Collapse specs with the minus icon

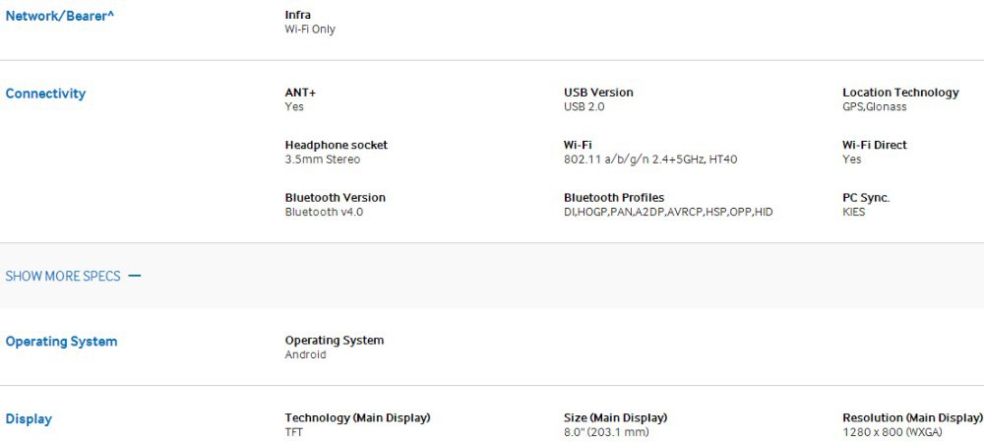(135, 276)
